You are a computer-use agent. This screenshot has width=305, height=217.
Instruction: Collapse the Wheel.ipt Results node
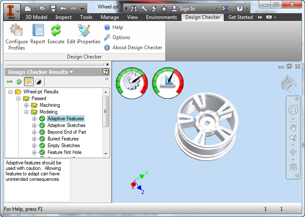pos(10,92)
